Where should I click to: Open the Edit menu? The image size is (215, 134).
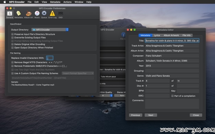pyautogui.click(x=36, y=2)
